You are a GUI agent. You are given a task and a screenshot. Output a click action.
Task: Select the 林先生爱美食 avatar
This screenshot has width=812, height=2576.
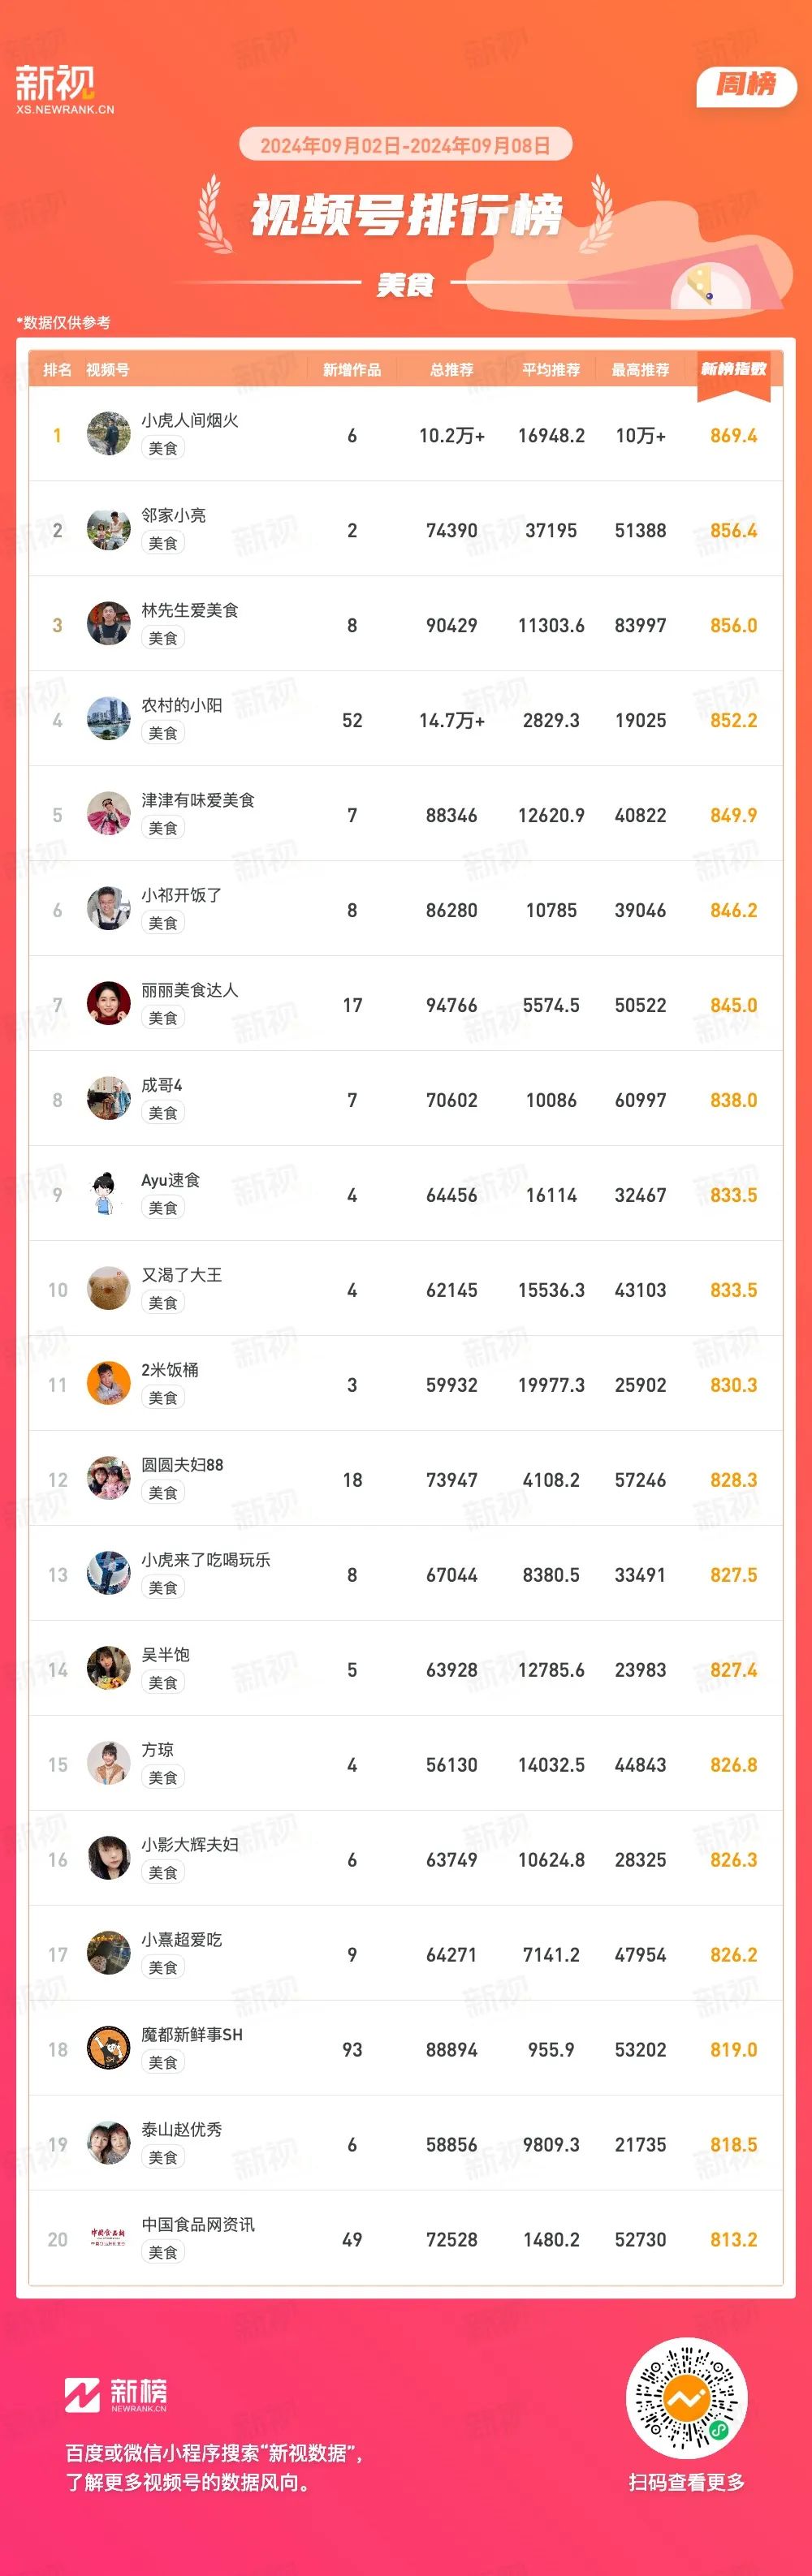[x=108, y=624]
